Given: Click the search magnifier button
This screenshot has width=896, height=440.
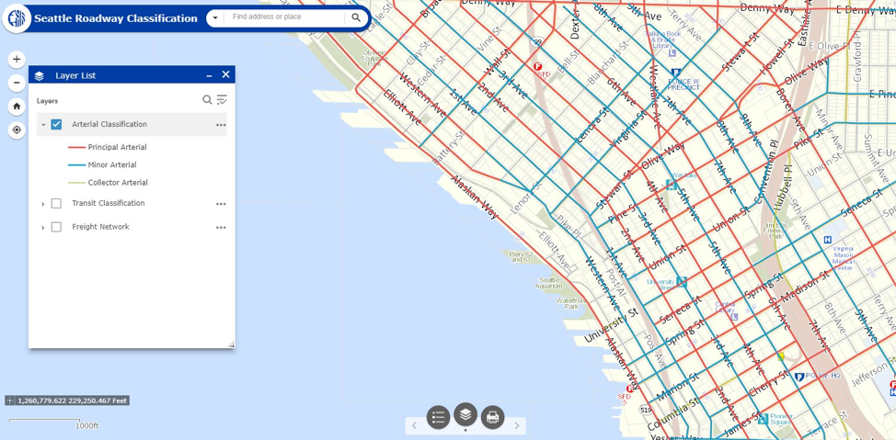Looking at the screenshot, I should [x=356, y=17].
